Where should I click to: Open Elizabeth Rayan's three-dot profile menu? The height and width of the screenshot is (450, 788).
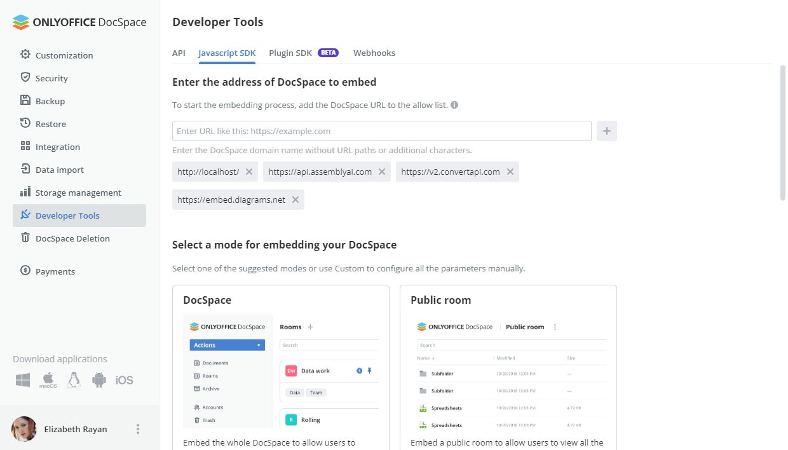(x=138, y=429)
